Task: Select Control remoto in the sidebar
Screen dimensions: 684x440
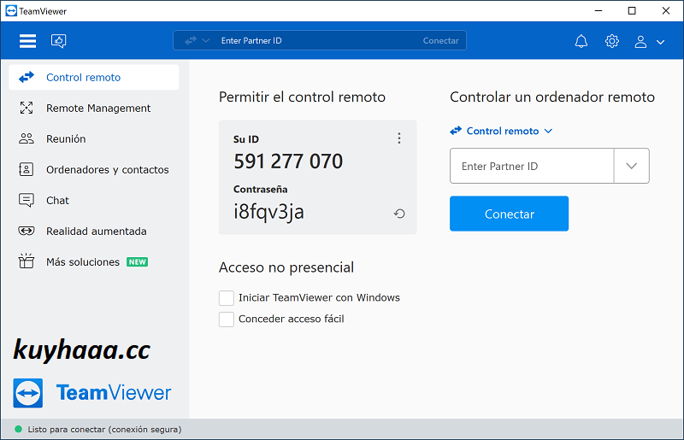Action: coord(94,77)
